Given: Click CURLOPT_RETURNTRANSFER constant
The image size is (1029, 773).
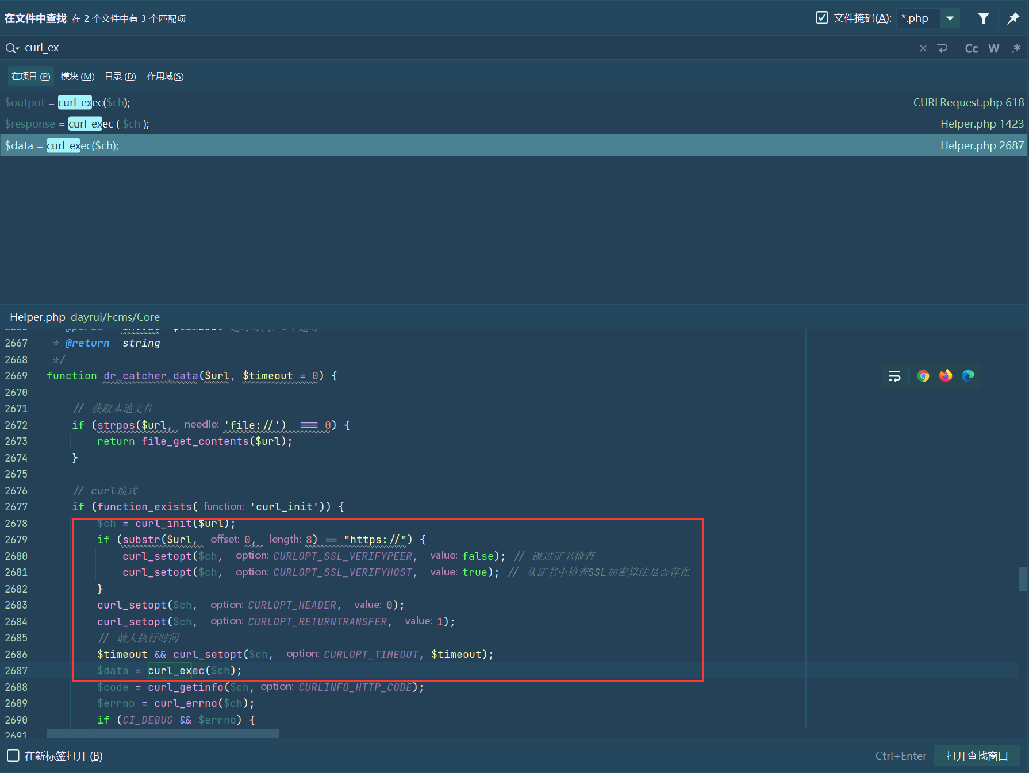Looking at the screenshot, I should [x=317, y=621].
